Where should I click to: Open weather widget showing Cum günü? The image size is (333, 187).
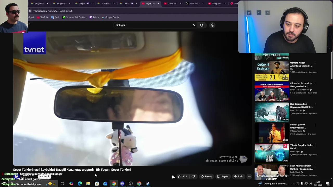273,184
